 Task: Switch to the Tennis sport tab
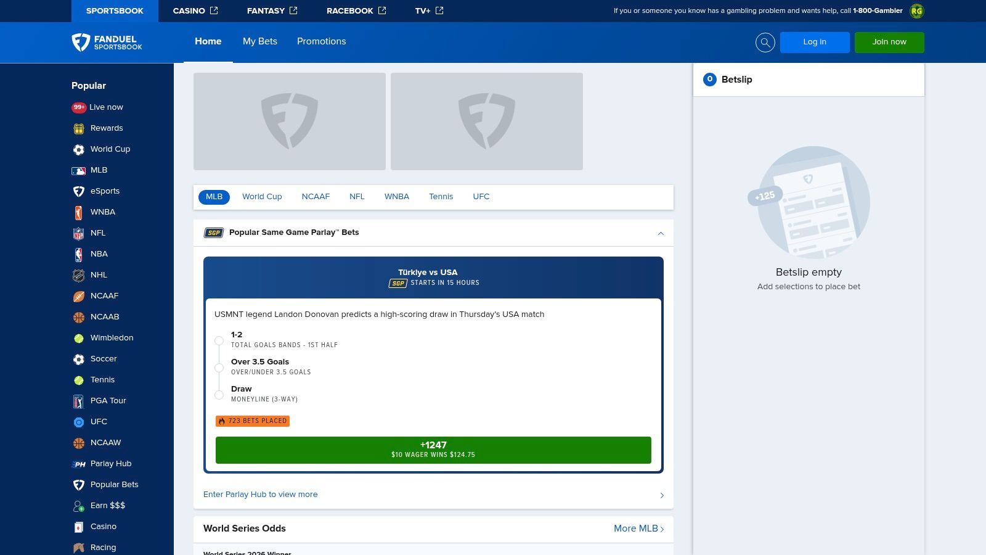[x=441, y=197]
